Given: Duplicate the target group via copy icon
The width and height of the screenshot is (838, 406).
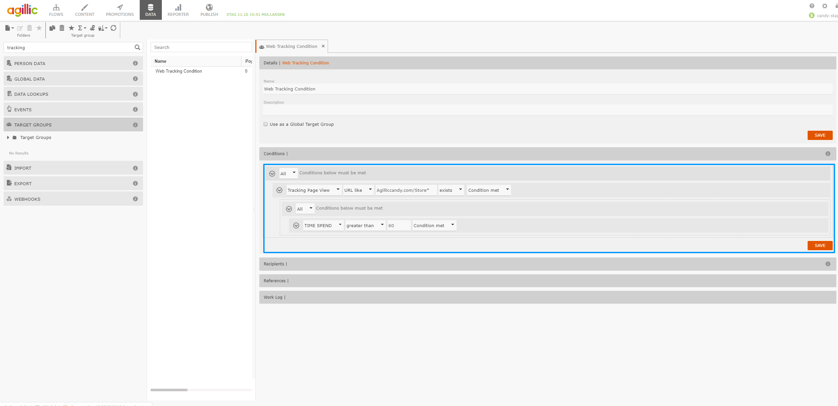Looking at the screenshot, I should tap(52, 28).
